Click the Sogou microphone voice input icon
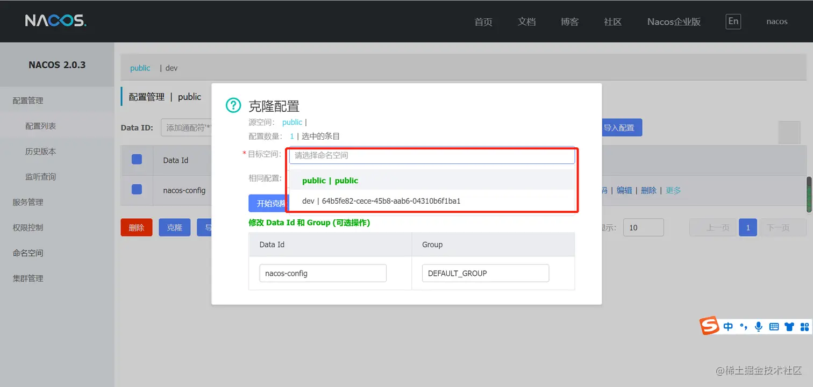The image size is (813, 387). coord(759,326)
